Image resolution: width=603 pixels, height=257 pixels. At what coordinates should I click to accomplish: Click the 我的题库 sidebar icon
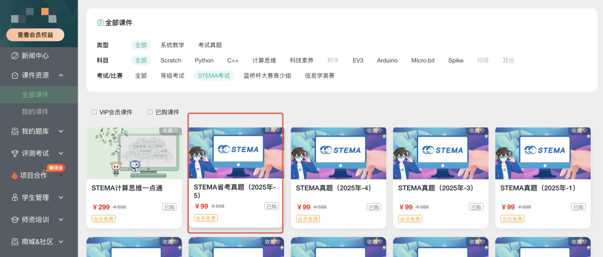[x=15, y=132]
